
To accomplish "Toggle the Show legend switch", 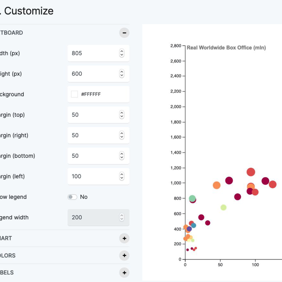I will click(72, 197).
